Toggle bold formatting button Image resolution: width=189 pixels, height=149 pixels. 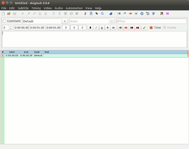point(90,28)
